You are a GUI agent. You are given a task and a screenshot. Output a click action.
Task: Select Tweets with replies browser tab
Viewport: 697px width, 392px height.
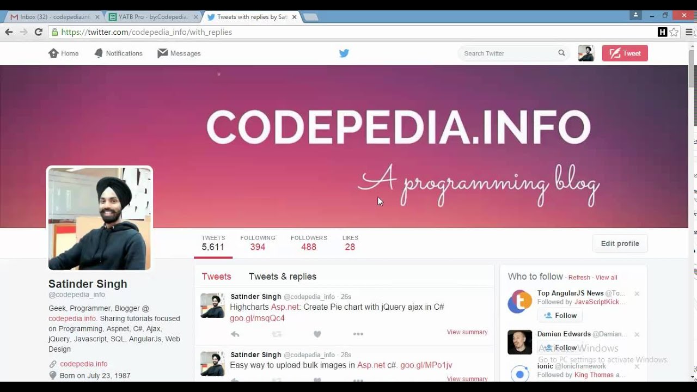pyautogui.click(x=252, y=17)
